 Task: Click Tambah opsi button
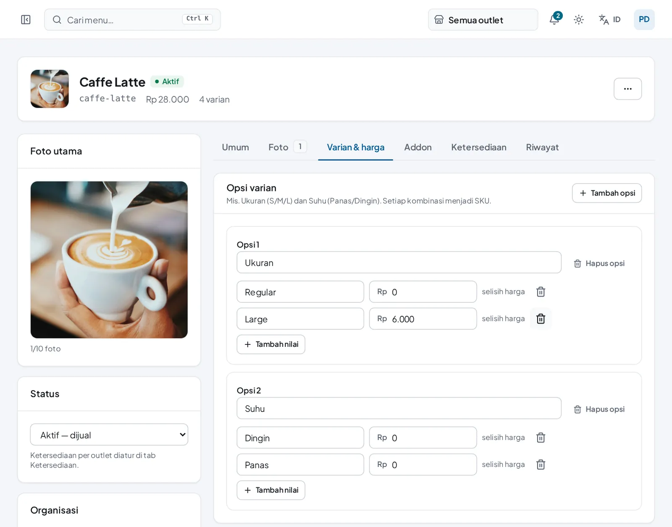pyautogui.click(x=607, y=193)
